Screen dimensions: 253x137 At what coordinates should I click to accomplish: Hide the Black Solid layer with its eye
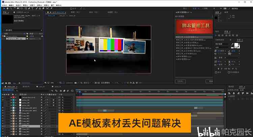3,97
